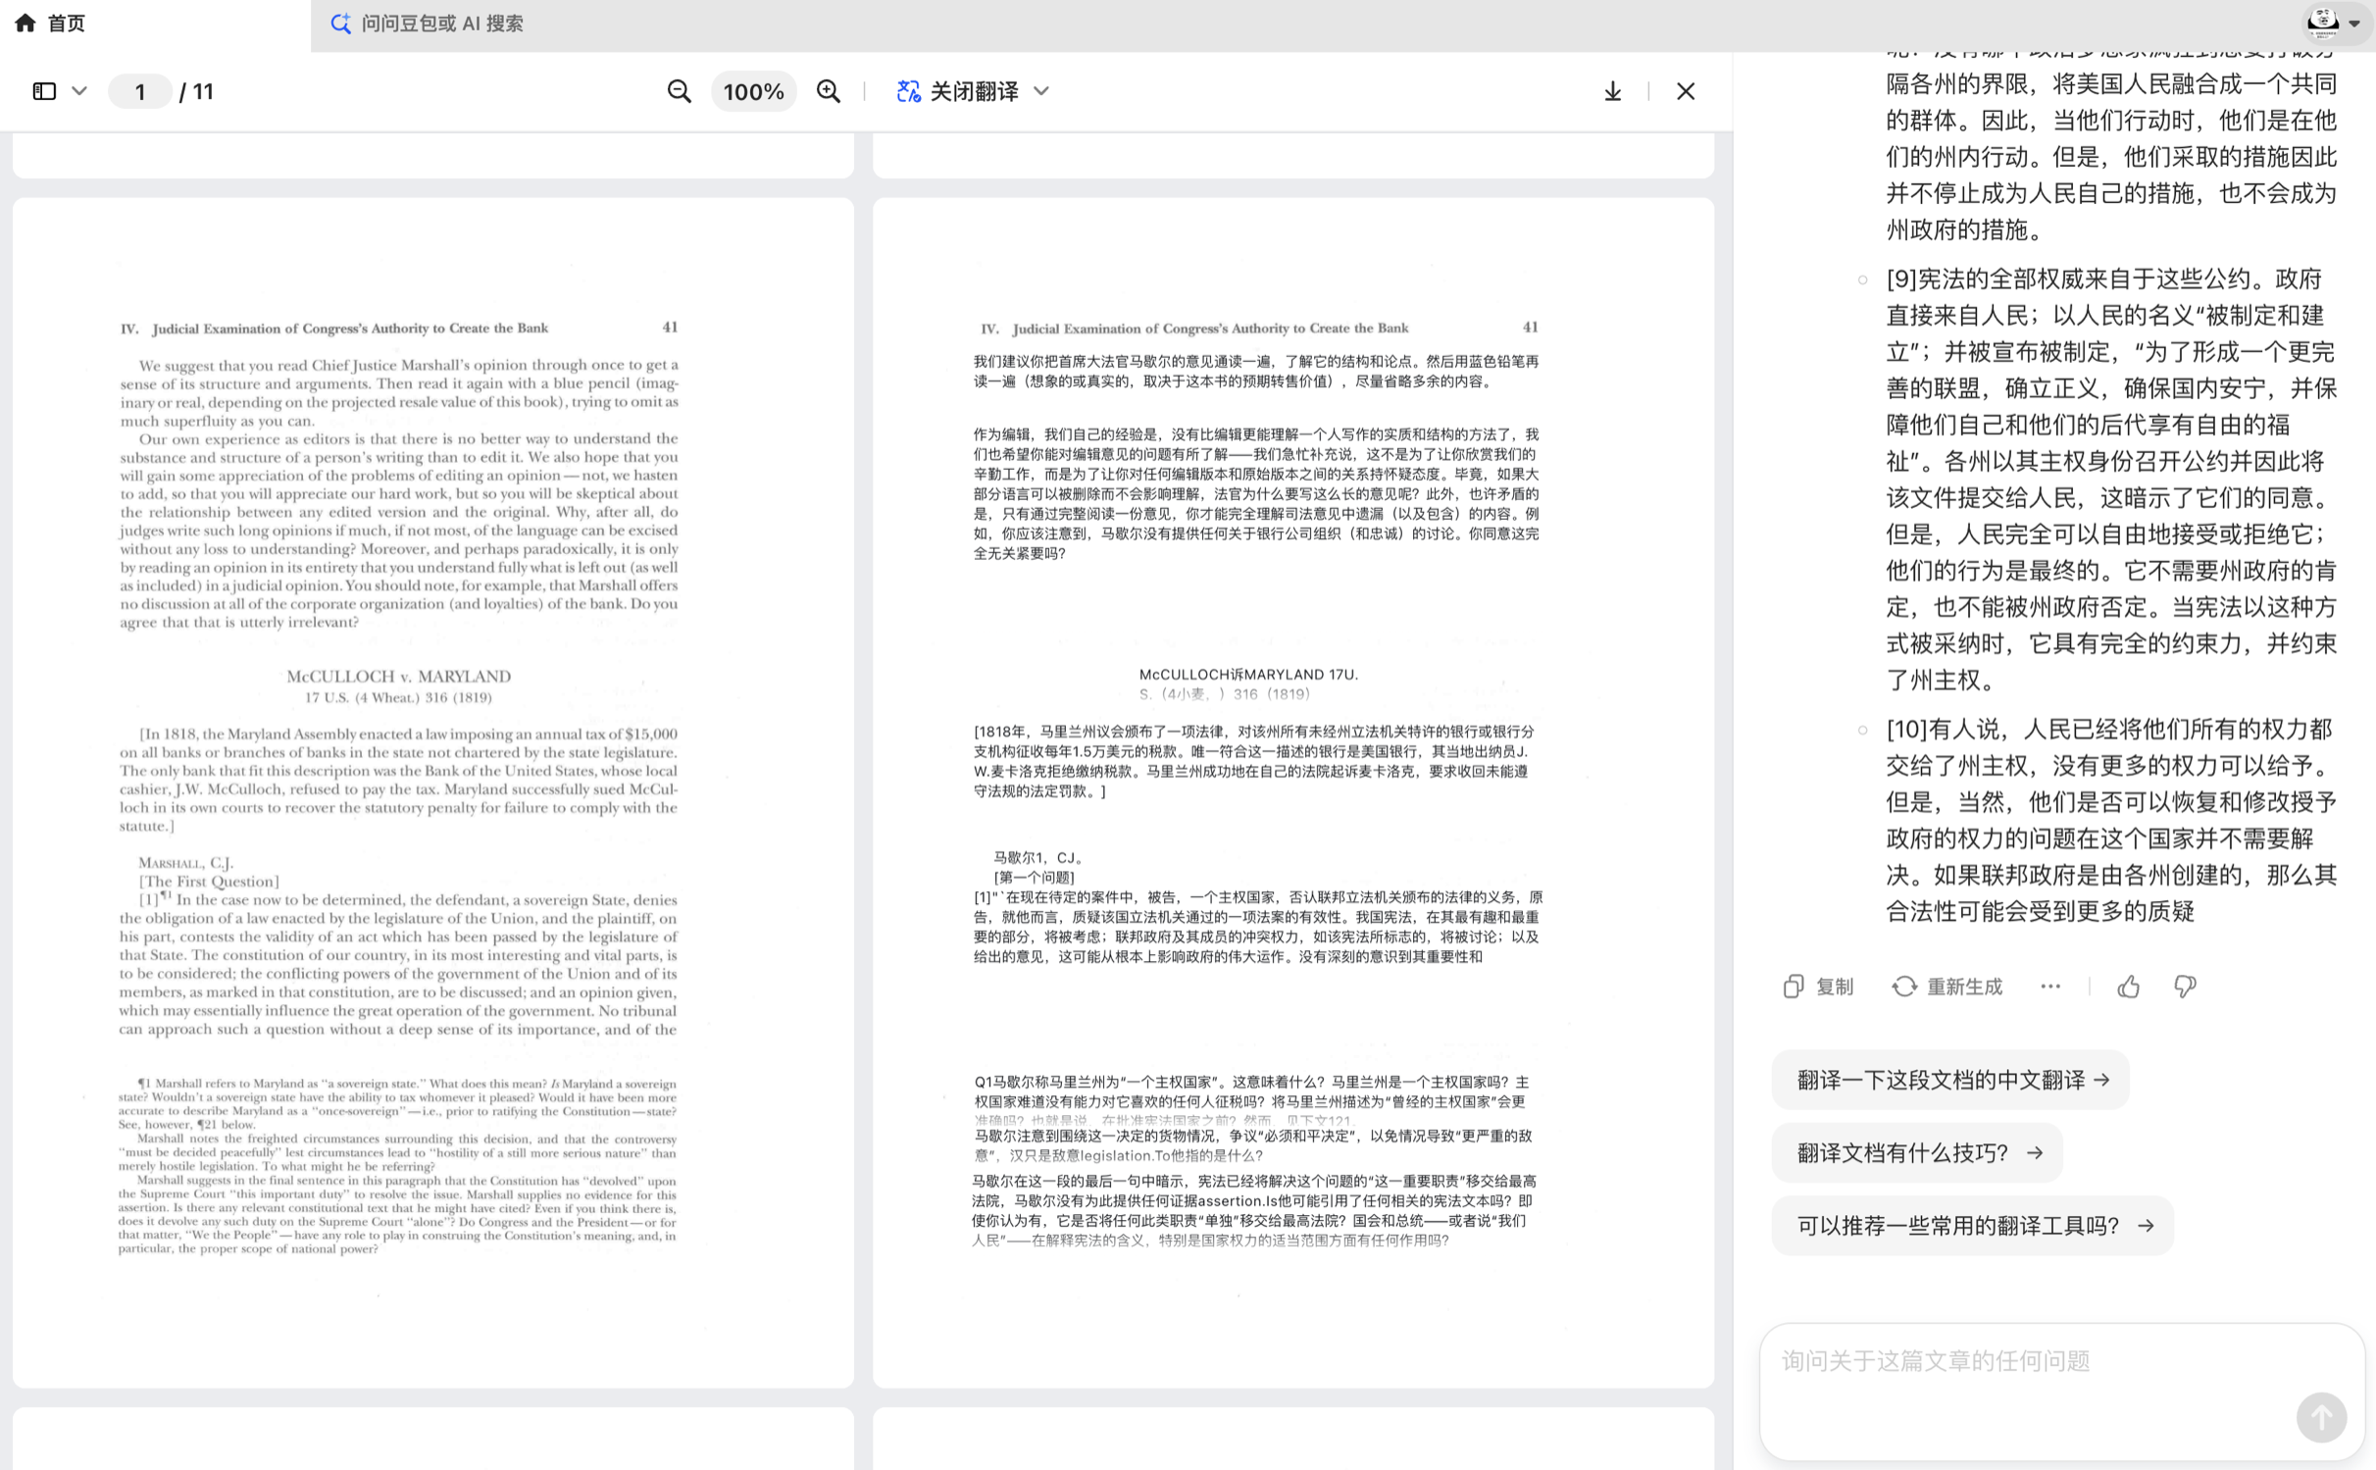This screenshot has height=1470, width=2376.
Task: Click the three-dots more options icon
Action: (2050, 987)
